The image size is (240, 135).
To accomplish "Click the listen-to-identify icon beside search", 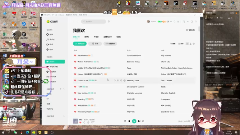I will 109,22.
